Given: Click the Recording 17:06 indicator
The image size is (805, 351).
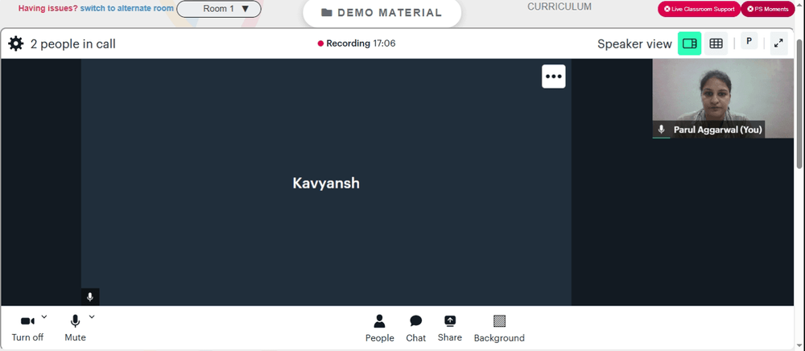Looking at the screenshot, I should pyautogui.click(x=357, y=43).
